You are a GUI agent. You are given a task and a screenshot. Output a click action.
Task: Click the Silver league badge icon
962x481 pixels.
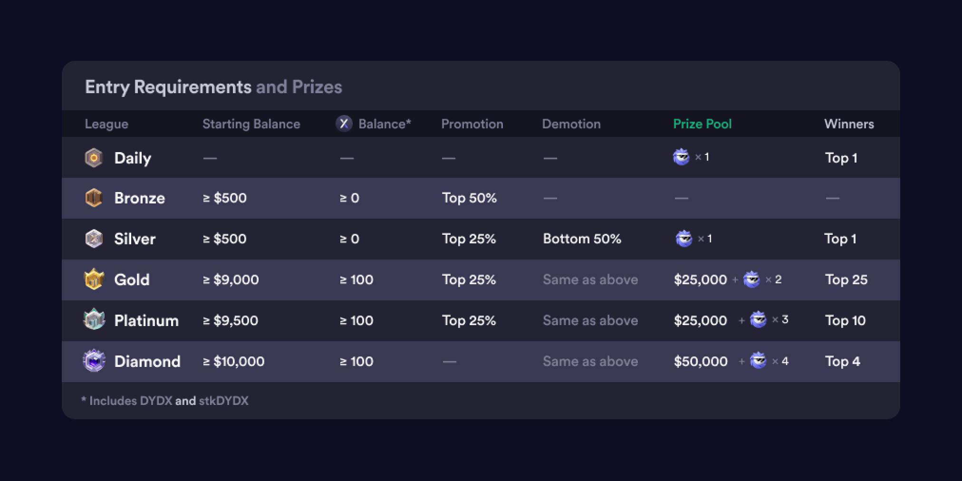point(94,239)
